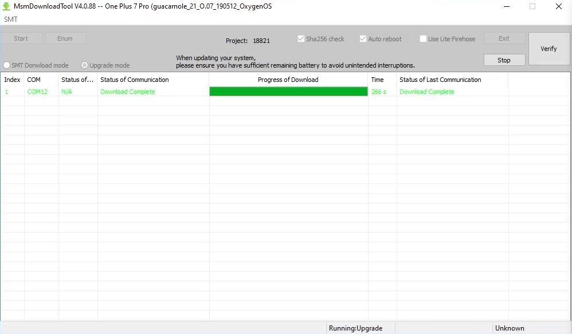Select the SMT Donwload mode radio button

pyautogui.click(x=6, y=65)
